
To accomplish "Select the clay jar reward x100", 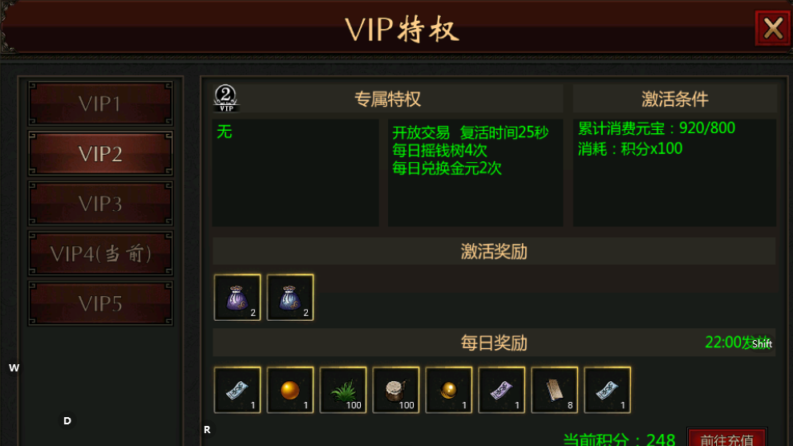I will tap(395, 390).
